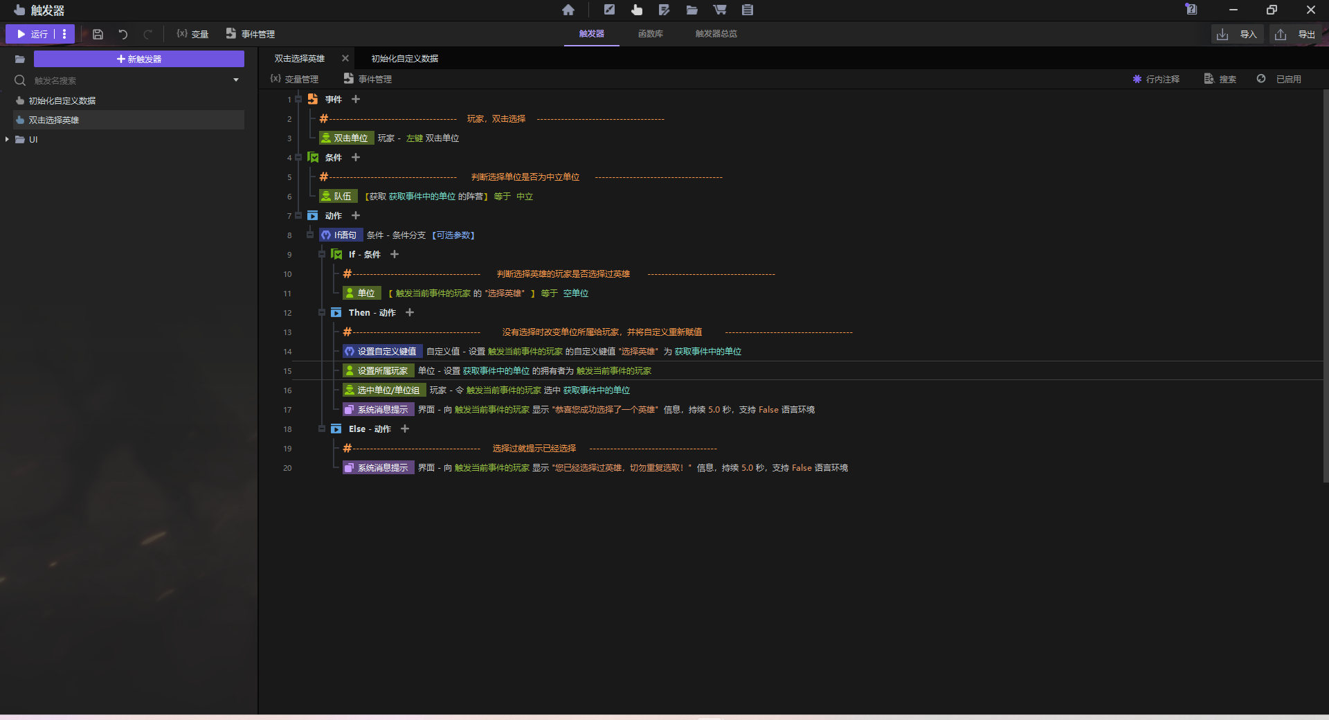
Task: Open the 初始化自定义数据 editor tab
Action: pos(405,59)
